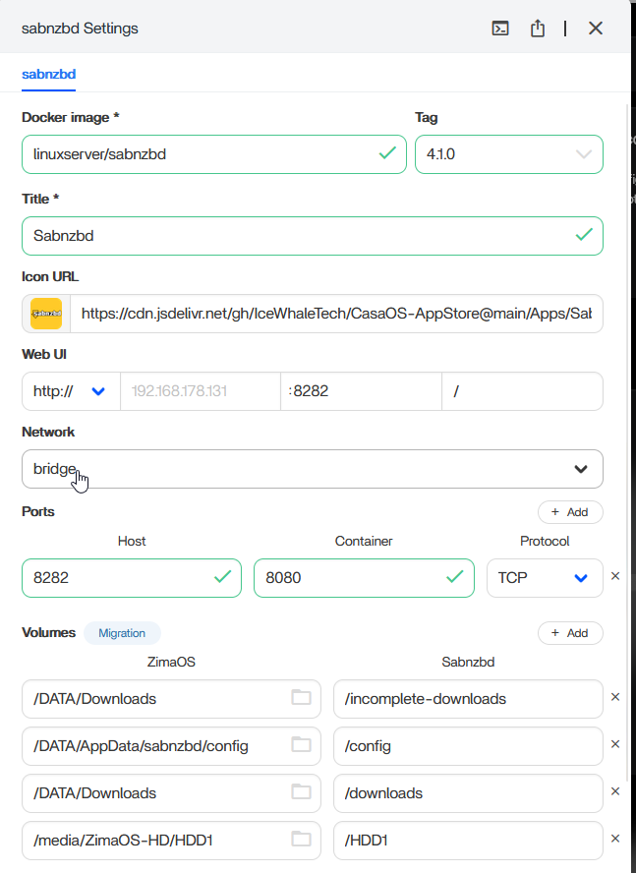The image size is (636, 873).
Task: Open folder picker for /media/ZimaOS-HD/HDD1 path
Action: (x=301, y=840)
